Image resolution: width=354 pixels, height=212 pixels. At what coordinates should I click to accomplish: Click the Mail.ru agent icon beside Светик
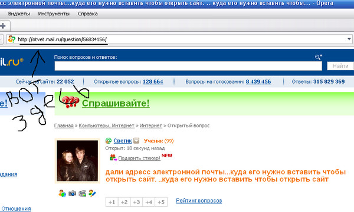pos(109,141)
